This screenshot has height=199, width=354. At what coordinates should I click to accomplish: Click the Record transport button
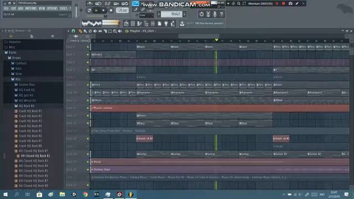[111, 11]
